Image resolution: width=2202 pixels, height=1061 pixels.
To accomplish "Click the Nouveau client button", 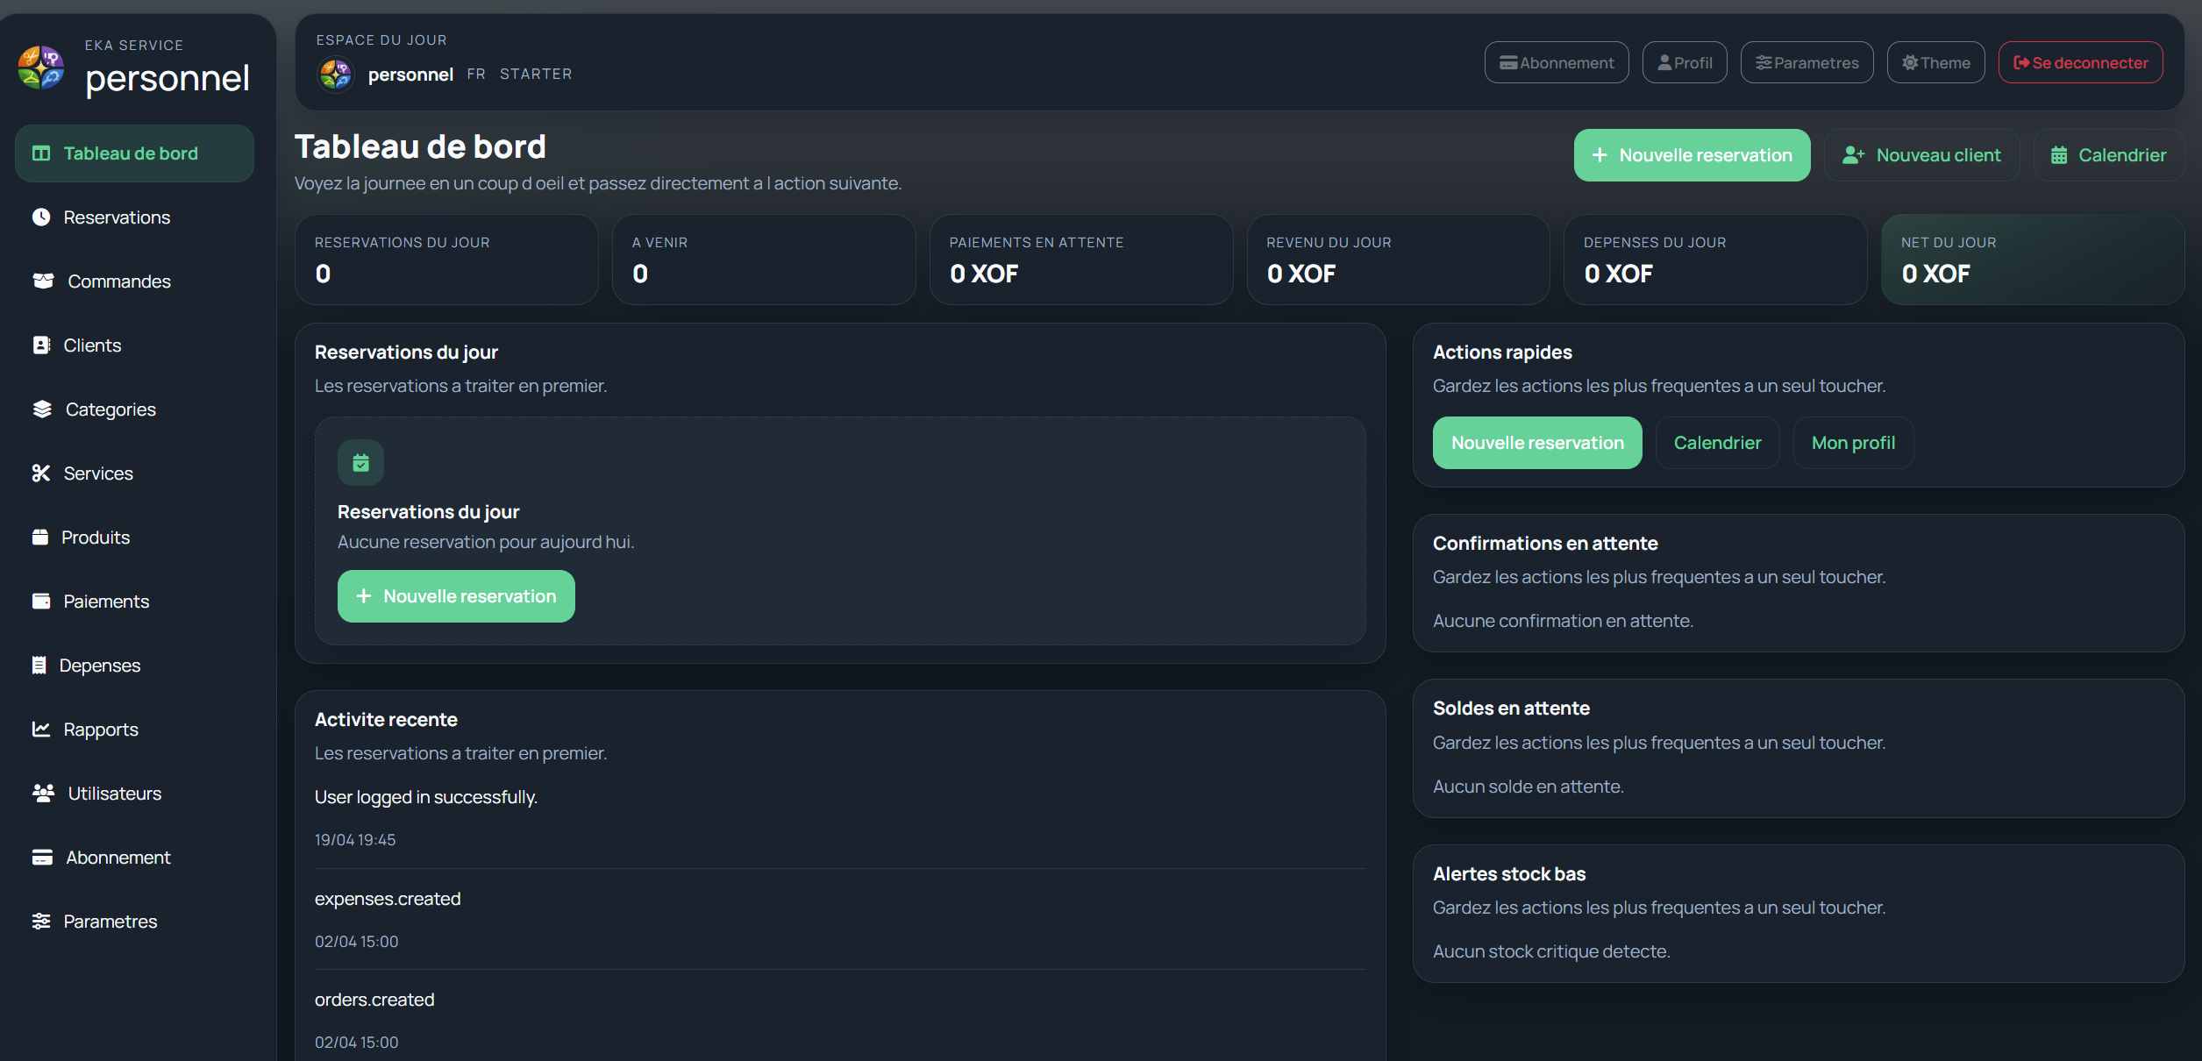I will click(1921, 155).
